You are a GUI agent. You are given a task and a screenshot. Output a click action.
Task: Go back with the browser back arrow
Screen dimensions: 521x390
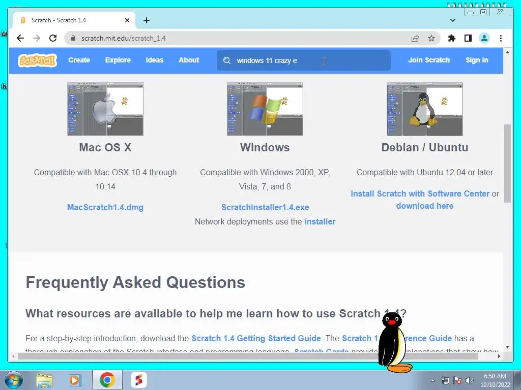[x=20, y=38]
